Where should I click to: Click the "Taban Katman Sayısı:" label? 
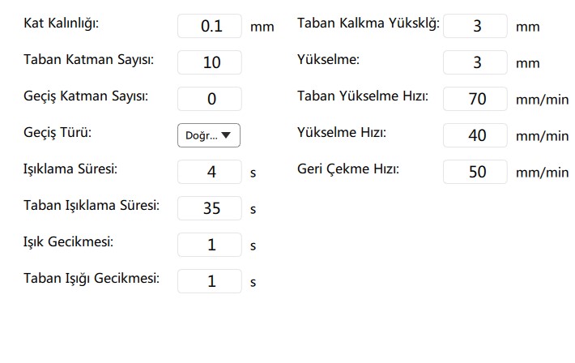(x=89, y=59)
